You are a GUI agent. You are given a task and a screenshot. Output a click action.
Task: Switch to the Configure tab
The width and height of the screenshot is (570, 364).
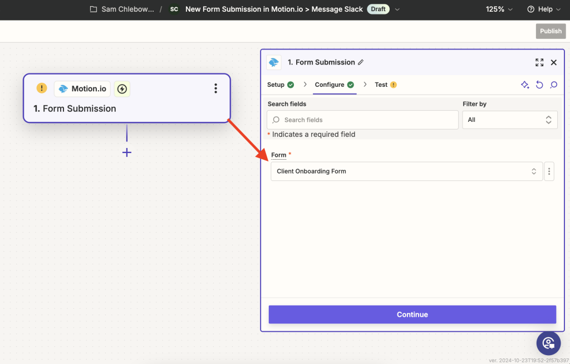[x=335, y=85]
